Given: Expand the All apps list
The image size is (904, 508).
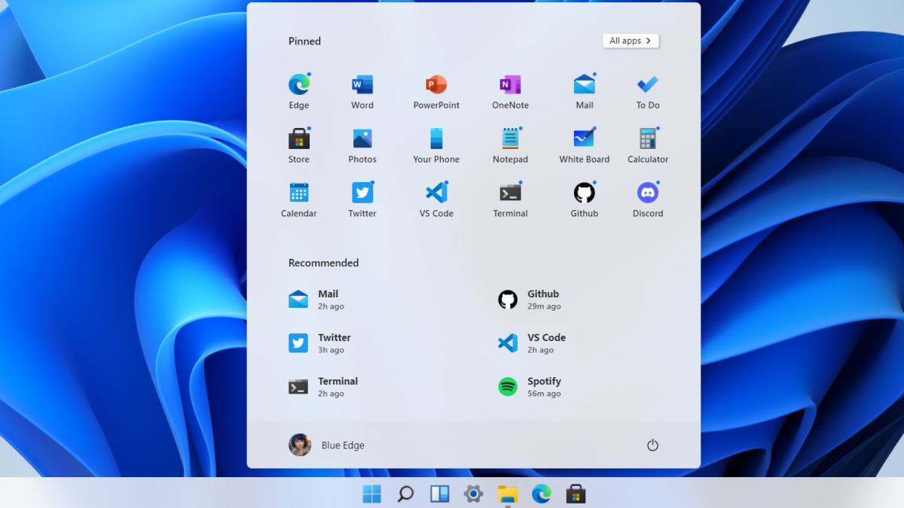Looking at the screenshot, I should [631, 41].
